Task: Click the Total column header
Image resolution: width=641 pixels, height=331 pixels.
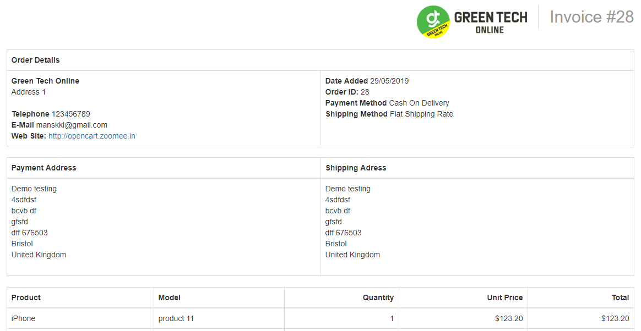Action: 620,297
